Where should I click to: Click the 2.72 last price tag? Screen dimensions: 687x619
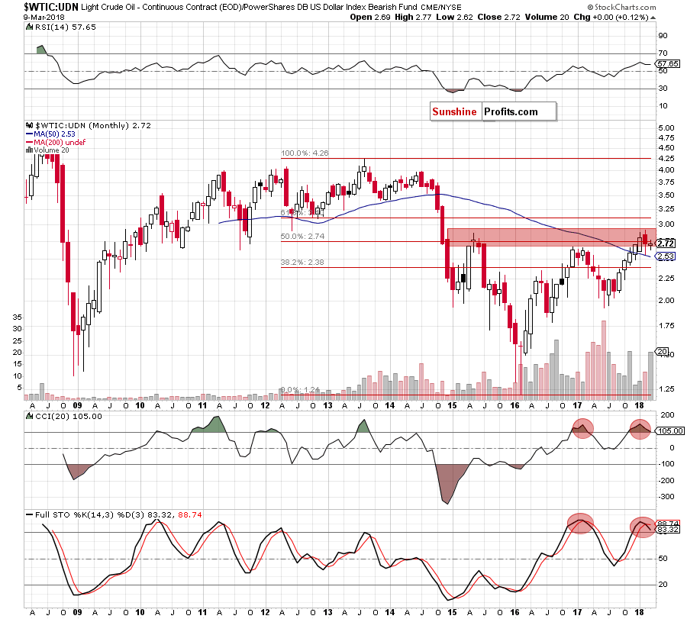[666, 243]
